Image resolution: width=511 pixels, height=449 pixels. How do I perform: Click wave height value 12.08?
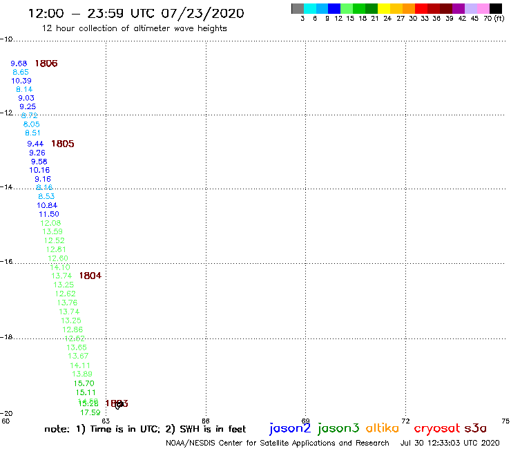50,223
